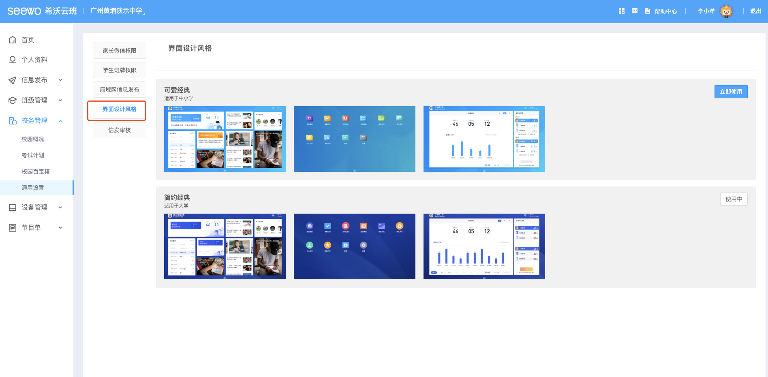Click the 个人资料 person icon
The width and height of the screenshot is (768, 377).
click(x=13, y=60)
